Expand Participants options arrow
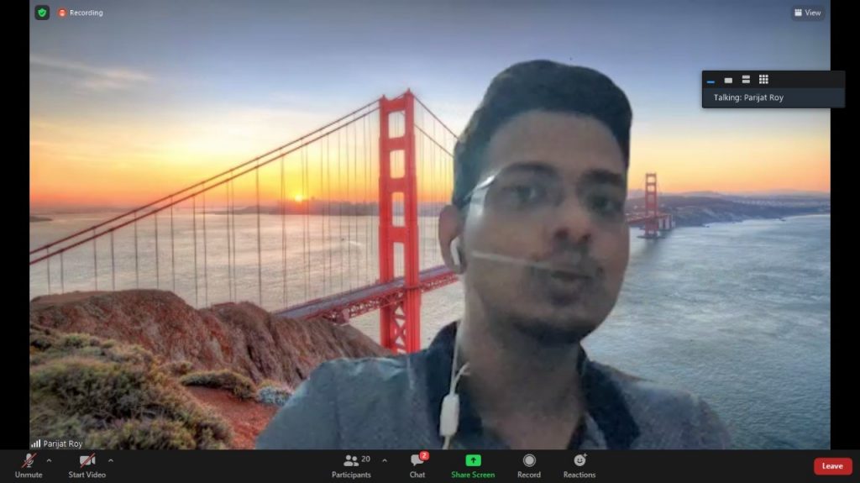Viewport: 860px width, 483px height. click(x=385, y=461)
